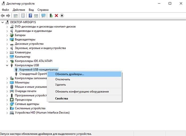186x136 pixels.
Task: Open the Действие menu
Action: tap(19, 10)
